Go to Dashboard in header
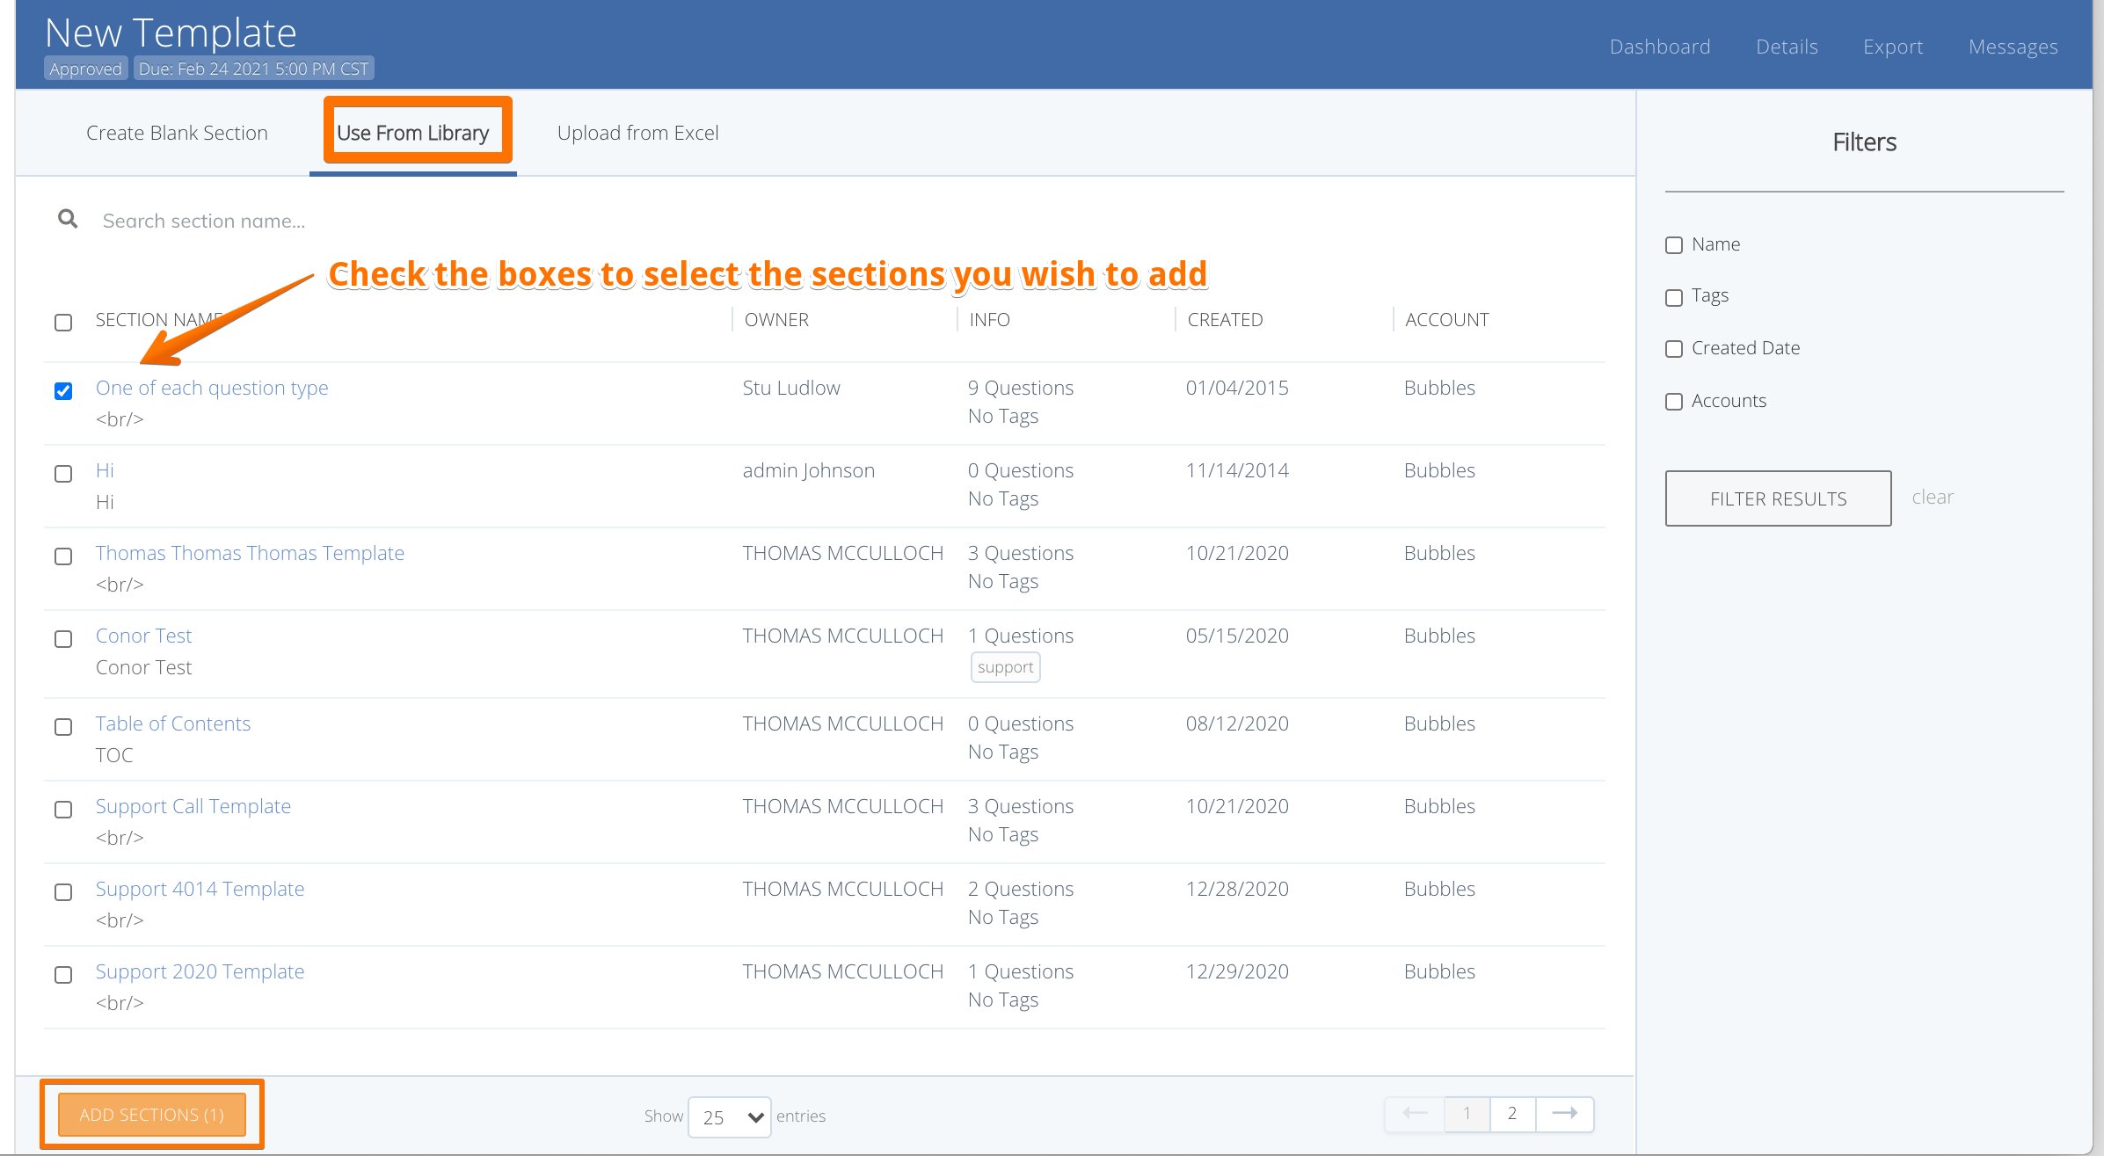This screenshot has height=1156, width=2104. [1659, 47]
